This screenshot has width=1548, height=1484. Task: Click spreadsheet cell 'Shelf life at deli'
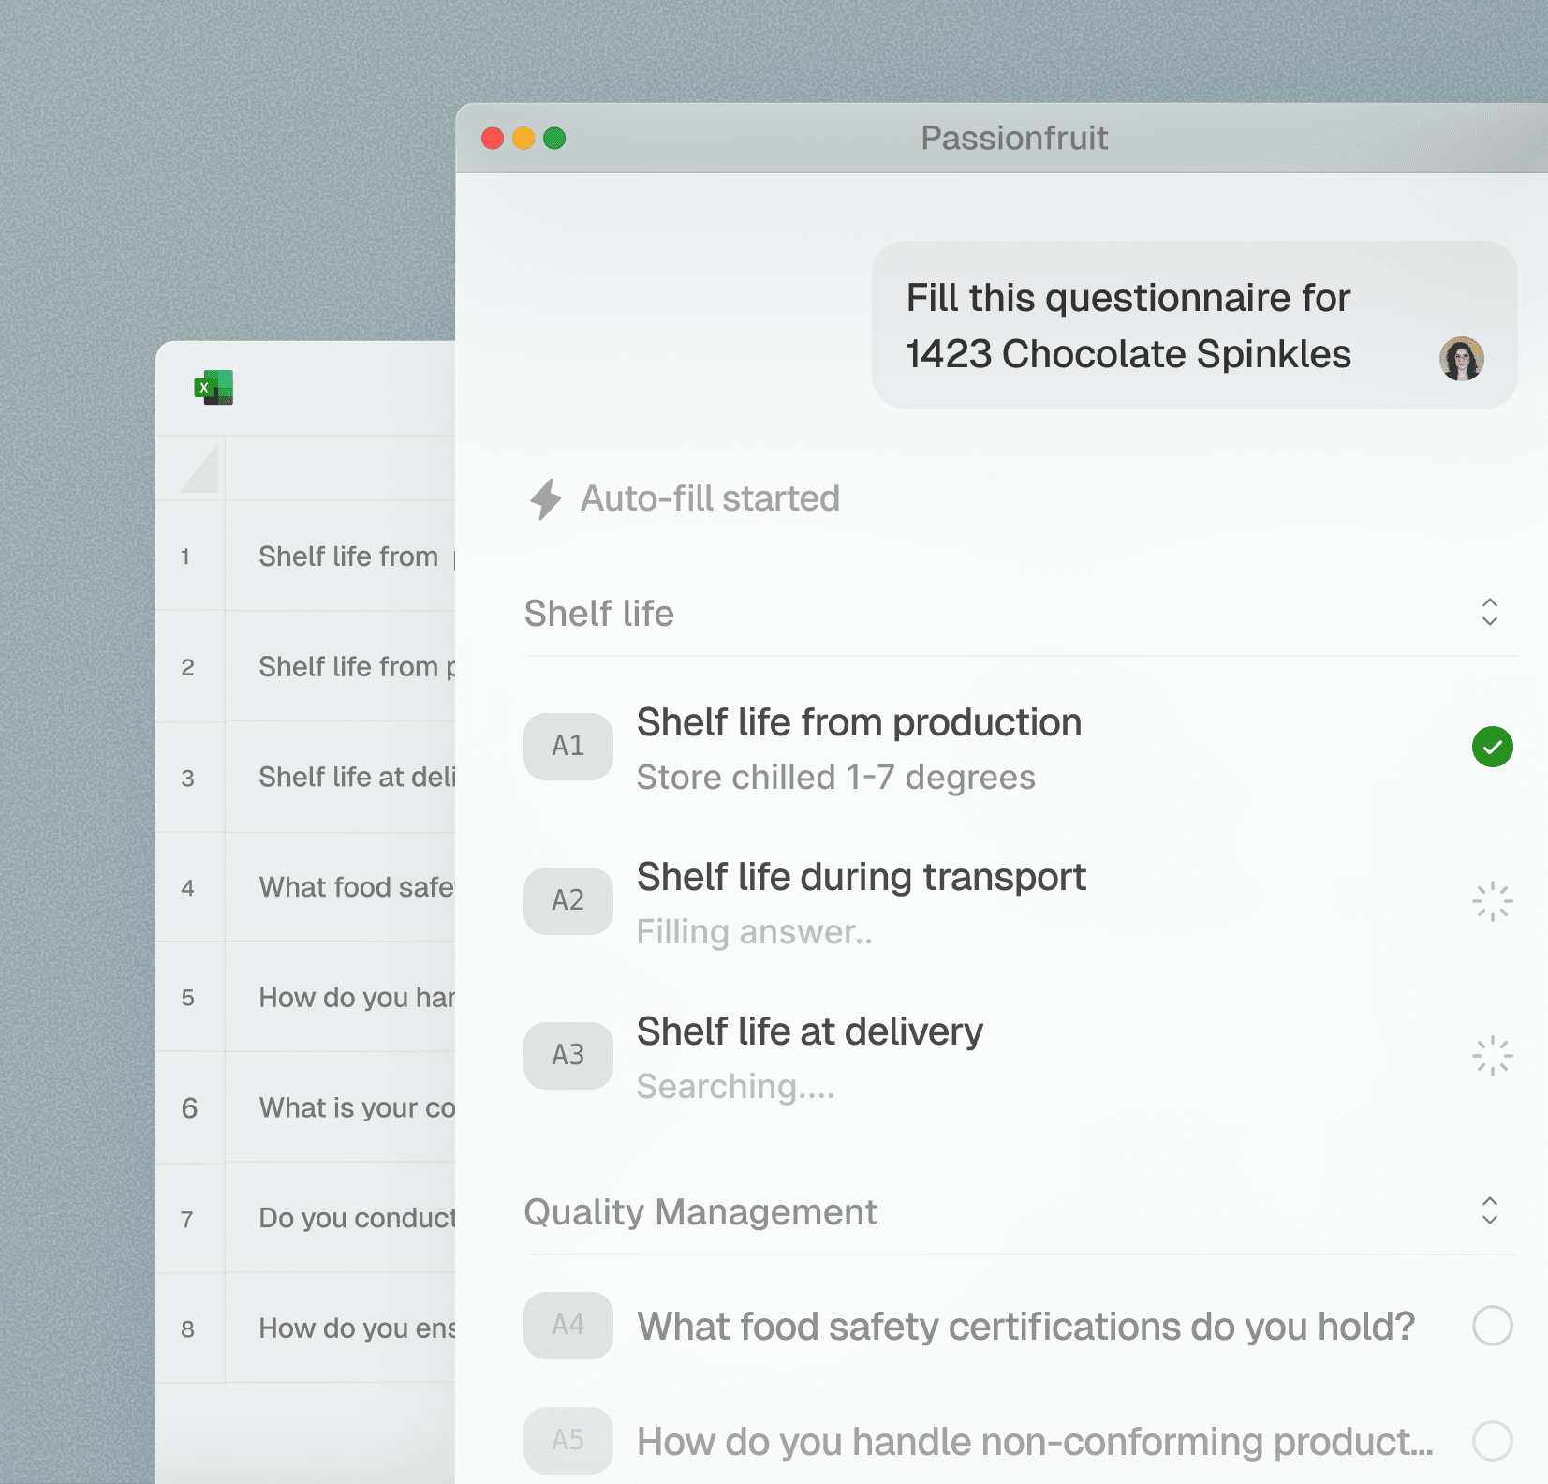(341, 778)
